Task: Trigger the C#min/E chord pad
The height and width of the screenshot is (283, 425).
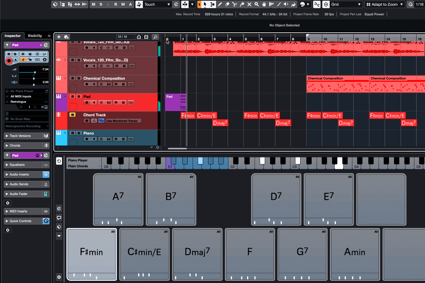Action: pos(144,254)
